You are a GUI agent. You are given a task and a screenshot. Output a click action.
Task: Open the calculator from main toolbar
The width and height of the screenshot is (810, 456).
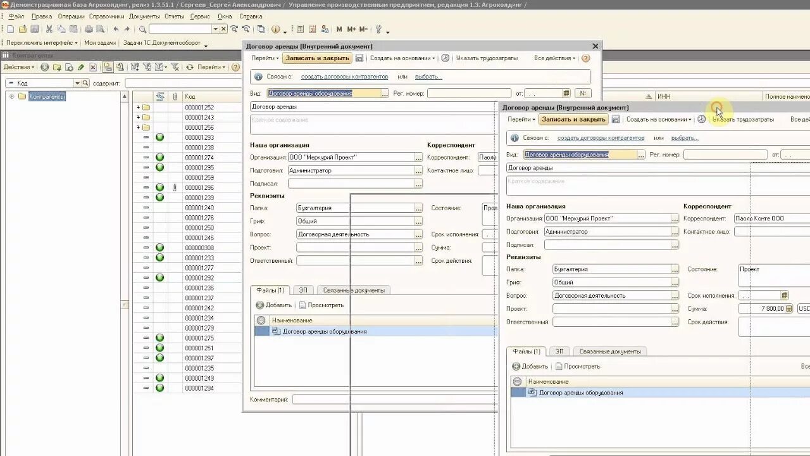pos(300,29)
